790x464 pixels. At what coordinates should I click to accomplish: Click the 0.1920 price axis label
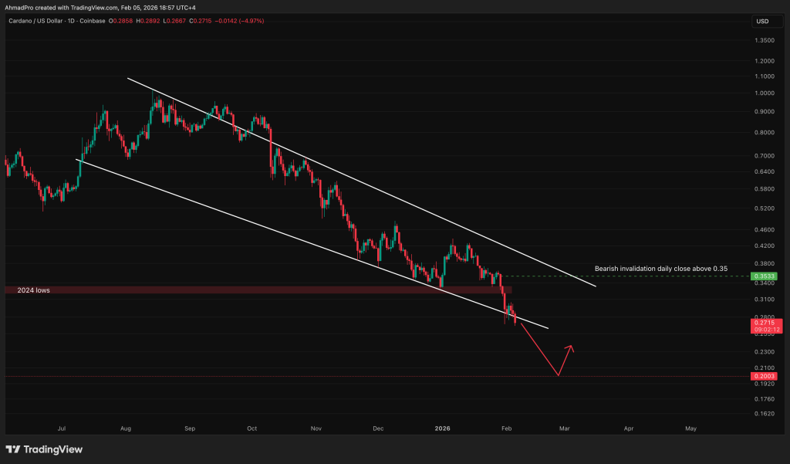click(765, 384)
